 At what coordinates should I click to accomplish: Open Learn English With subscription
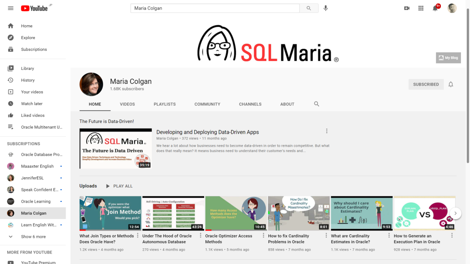pos(33,225)
